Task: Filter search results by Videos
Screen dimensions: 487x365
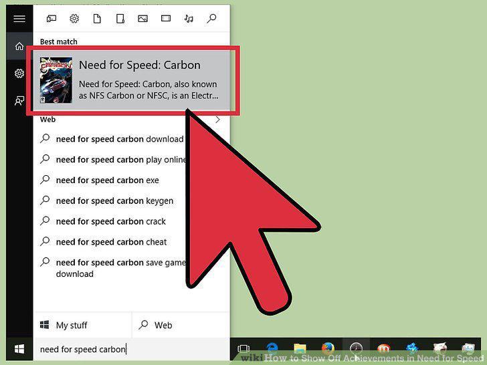Action: [x=166, y=19]
